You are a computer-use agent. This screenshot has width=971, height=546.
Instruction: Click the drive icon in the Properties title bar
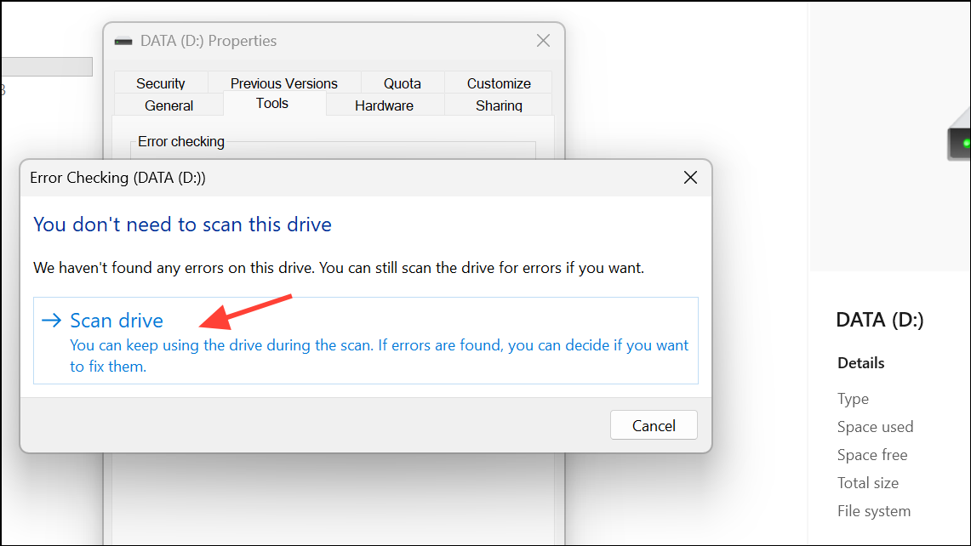pos(123,40)
